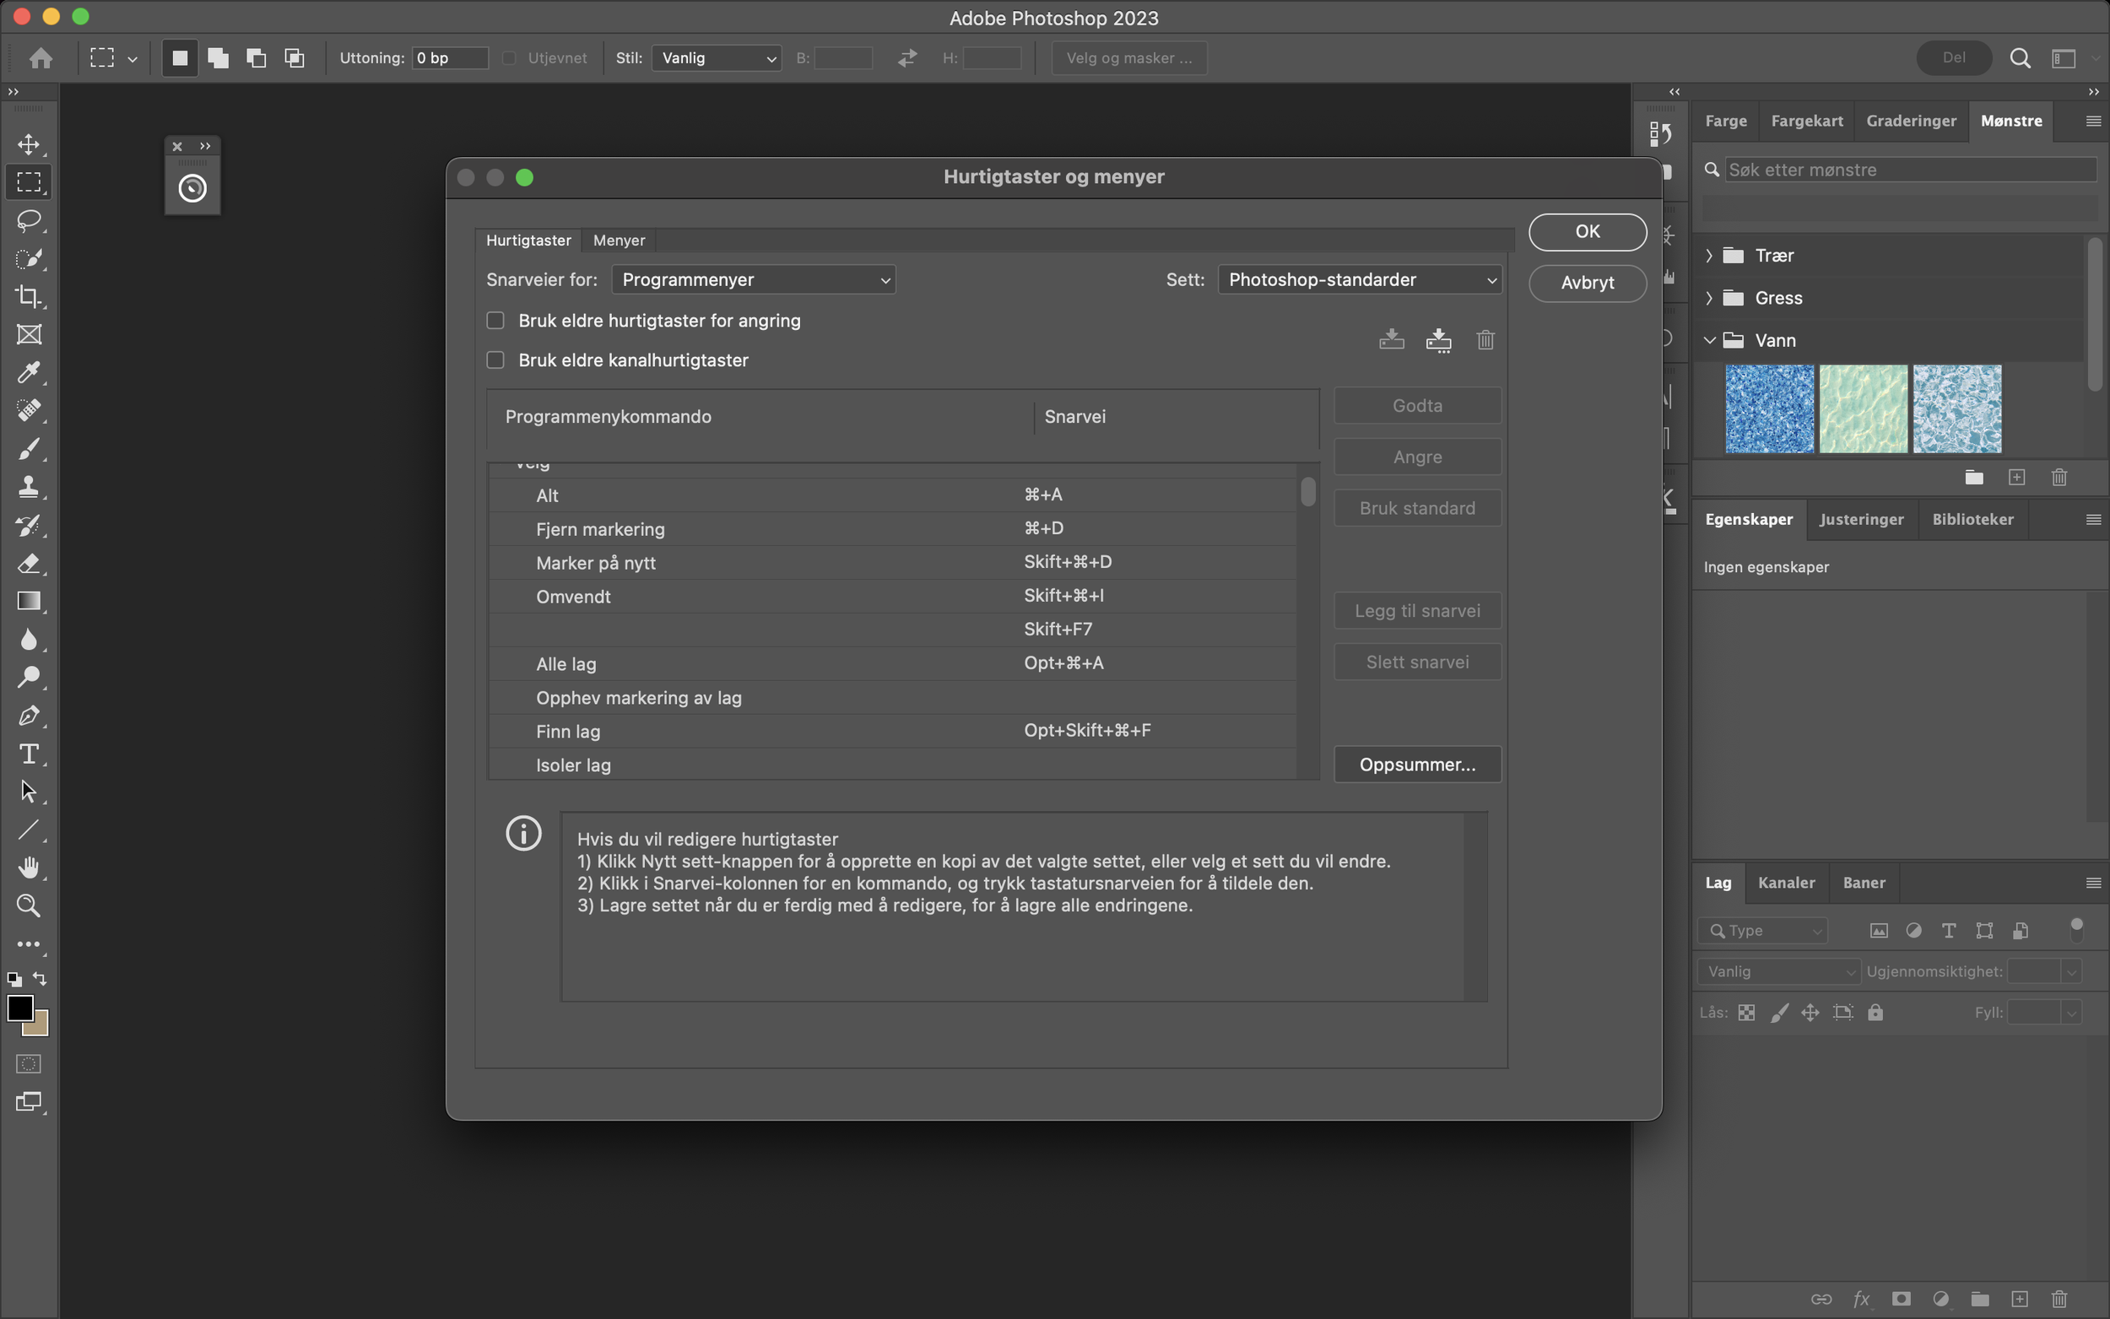This screenshot has height=1319, width=2110.
Task: Click the Avbryt button
Action: [x=1588, y=283]
